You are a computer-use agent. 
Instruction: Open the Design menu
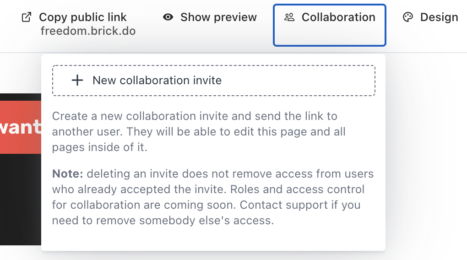[x=430, y=17]
